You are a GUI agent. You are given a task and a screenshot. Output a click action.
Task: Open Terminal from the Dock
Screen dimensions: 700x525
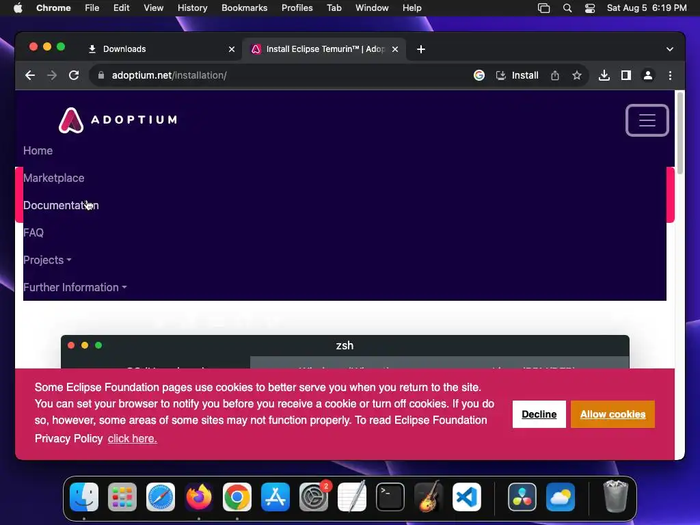click(x=390, y=497)
